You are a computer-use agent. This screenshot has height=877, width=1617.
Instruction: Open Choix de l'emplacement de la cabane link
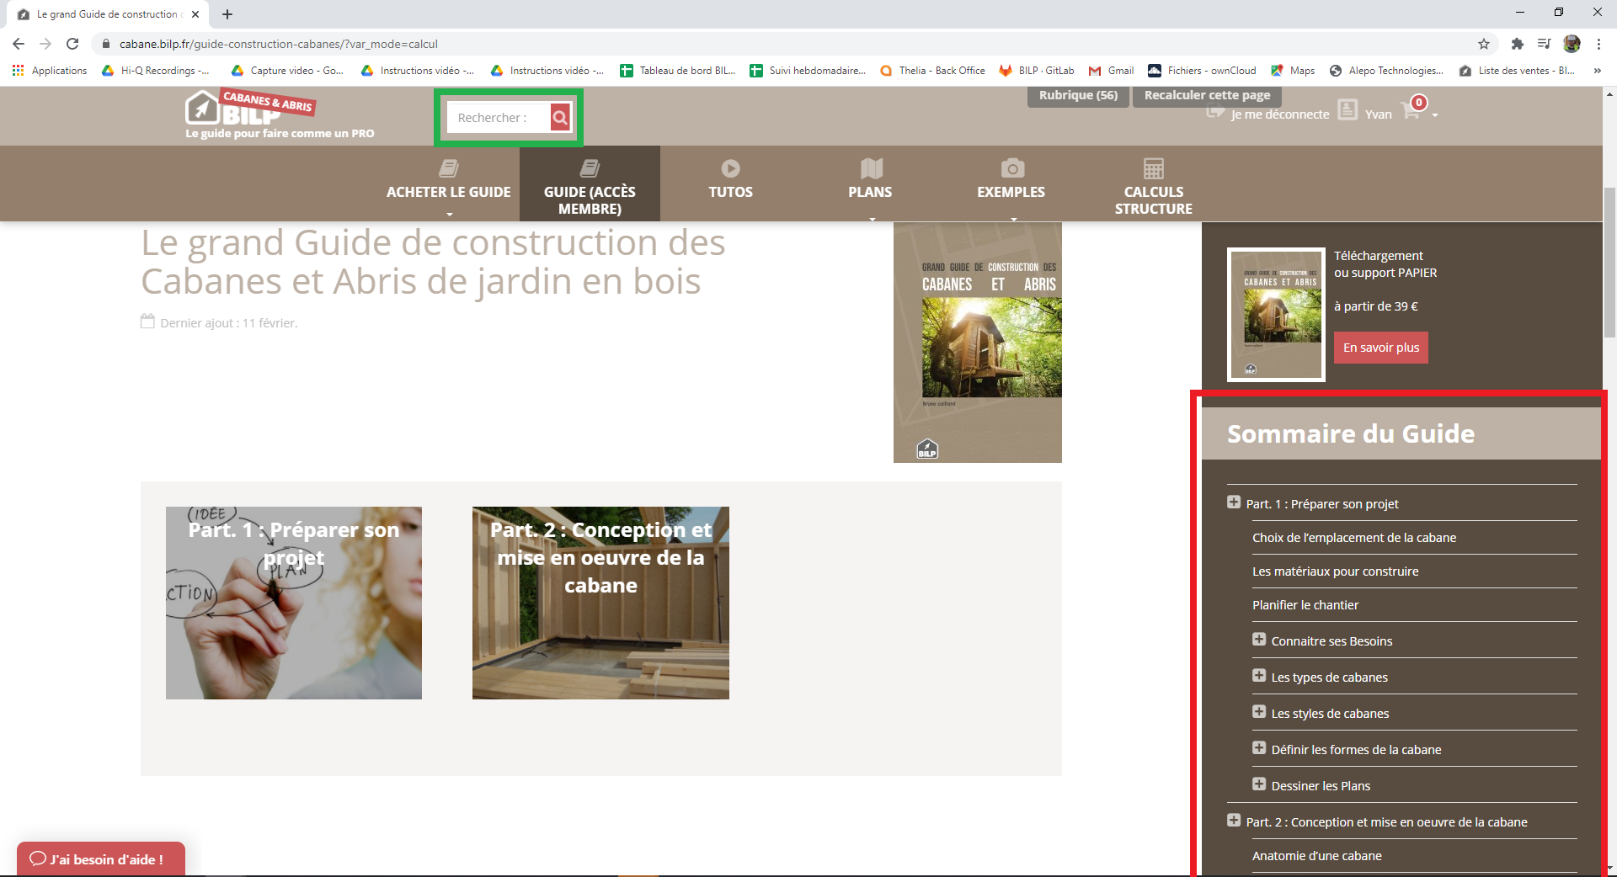[x=1353, y=538]
